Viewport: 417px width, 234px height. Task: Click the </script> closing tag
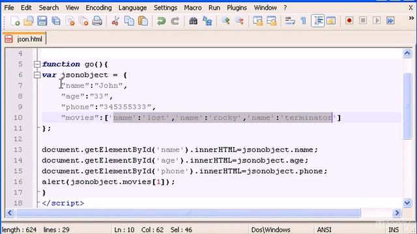(63, 203)
